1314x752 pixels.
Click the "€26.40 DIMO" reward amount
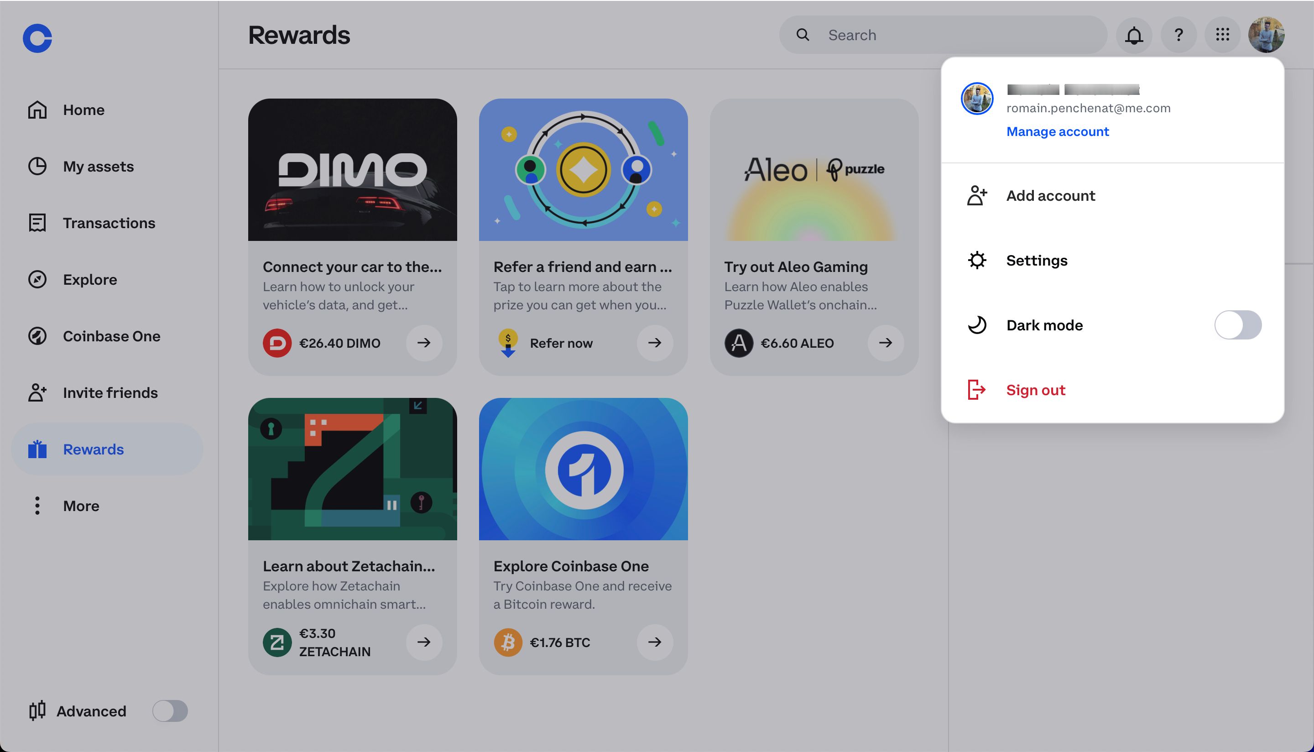pos(340,343)
